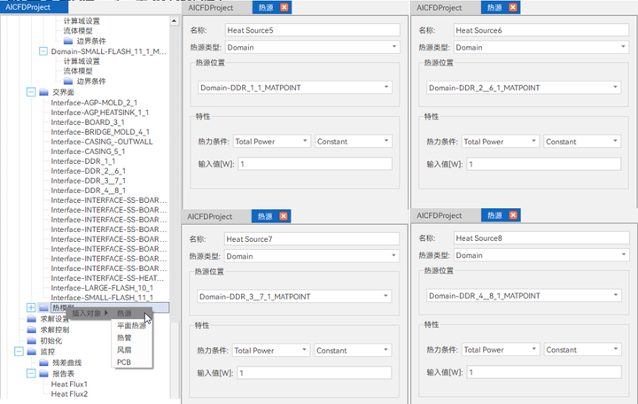Click tree scrollbar up arrow
The image size is (638, 404).
175,20
